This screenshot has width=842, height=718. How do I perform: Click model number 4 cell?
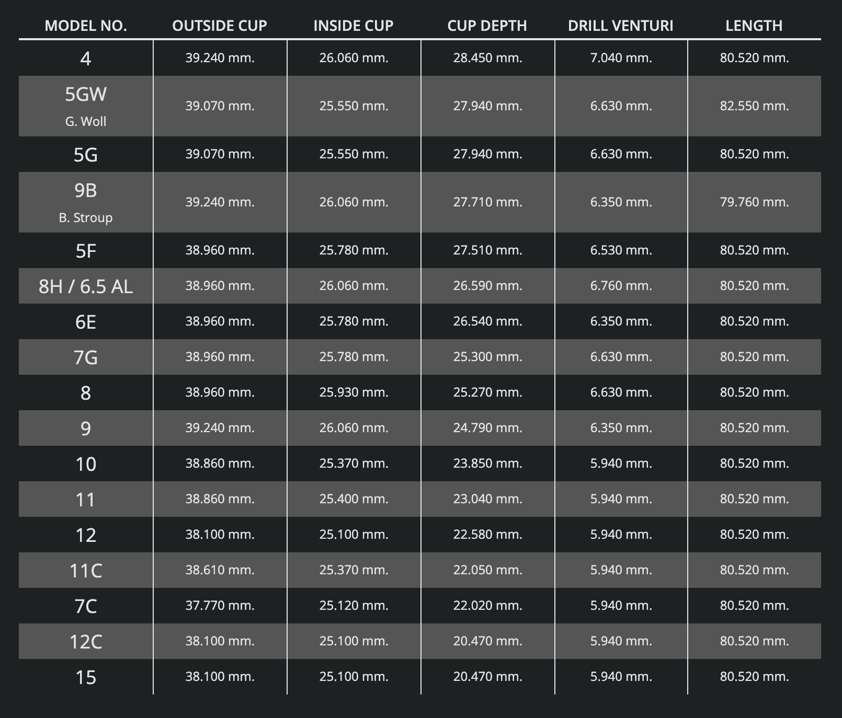pyautogui.click(x=86, y=58)
